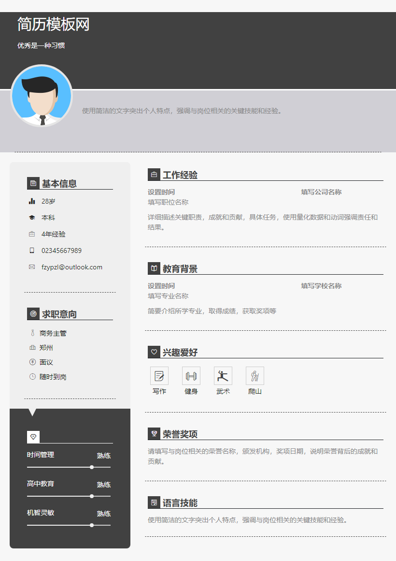Click the 荣誉奖项 trophy icon
Screen dimensions: 396x561
[x=154, y=434]
